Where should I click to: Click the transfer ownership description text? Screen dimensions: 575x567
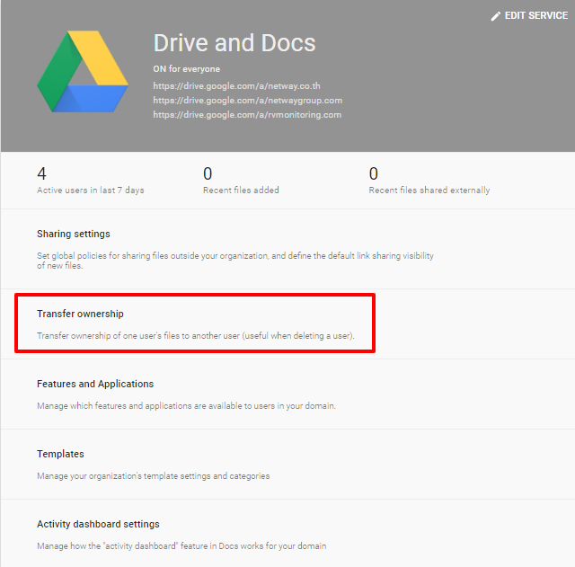pyautogui.click(x=195, y=336)
